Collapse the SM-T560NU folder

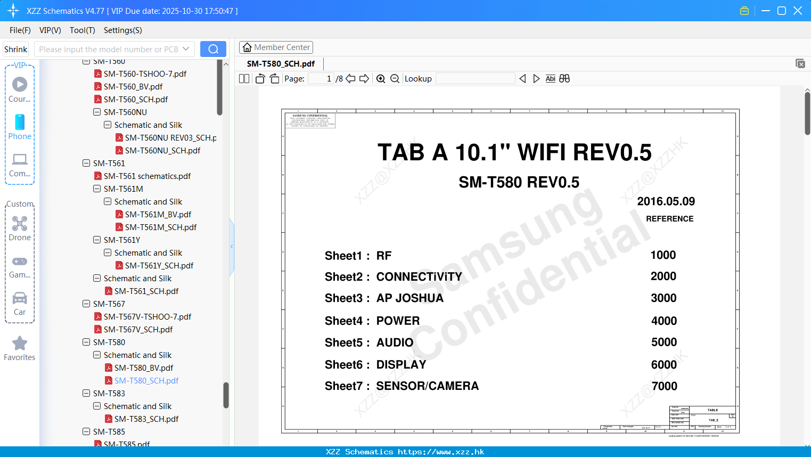click(97, 112)
